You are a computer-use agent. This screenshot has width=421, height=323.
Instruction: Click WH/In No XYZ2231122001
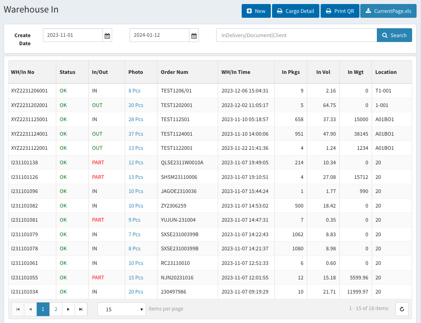tap(29, 148)
